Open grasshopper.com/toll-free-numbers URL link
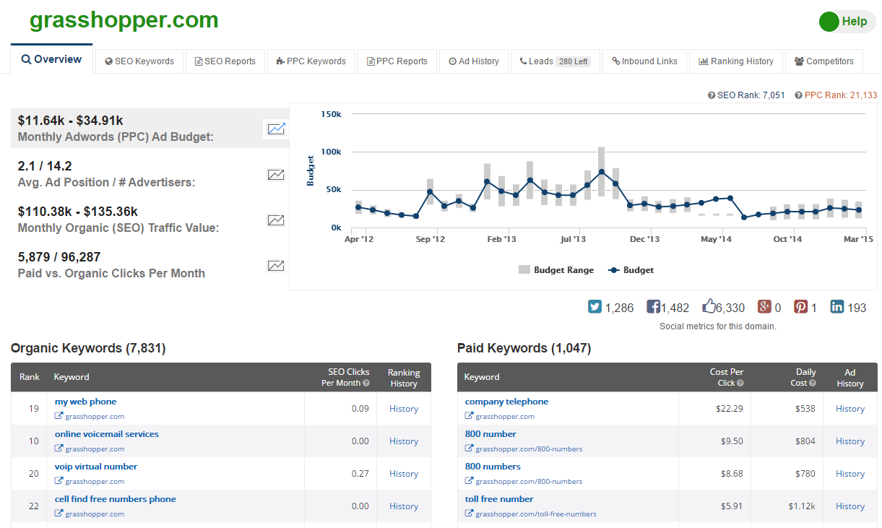 535,514
